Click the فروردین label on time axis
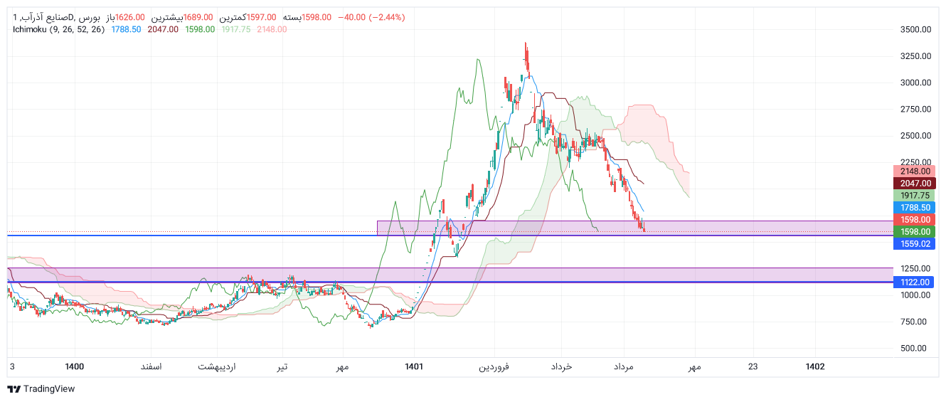The height and width of the screenshot is (402, 946). [494, 366]
